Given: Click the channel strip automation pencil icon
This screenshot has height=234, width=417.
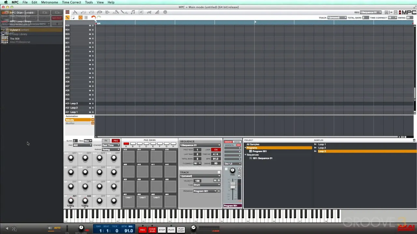Looking at the screenshot, I should [239, 176].
